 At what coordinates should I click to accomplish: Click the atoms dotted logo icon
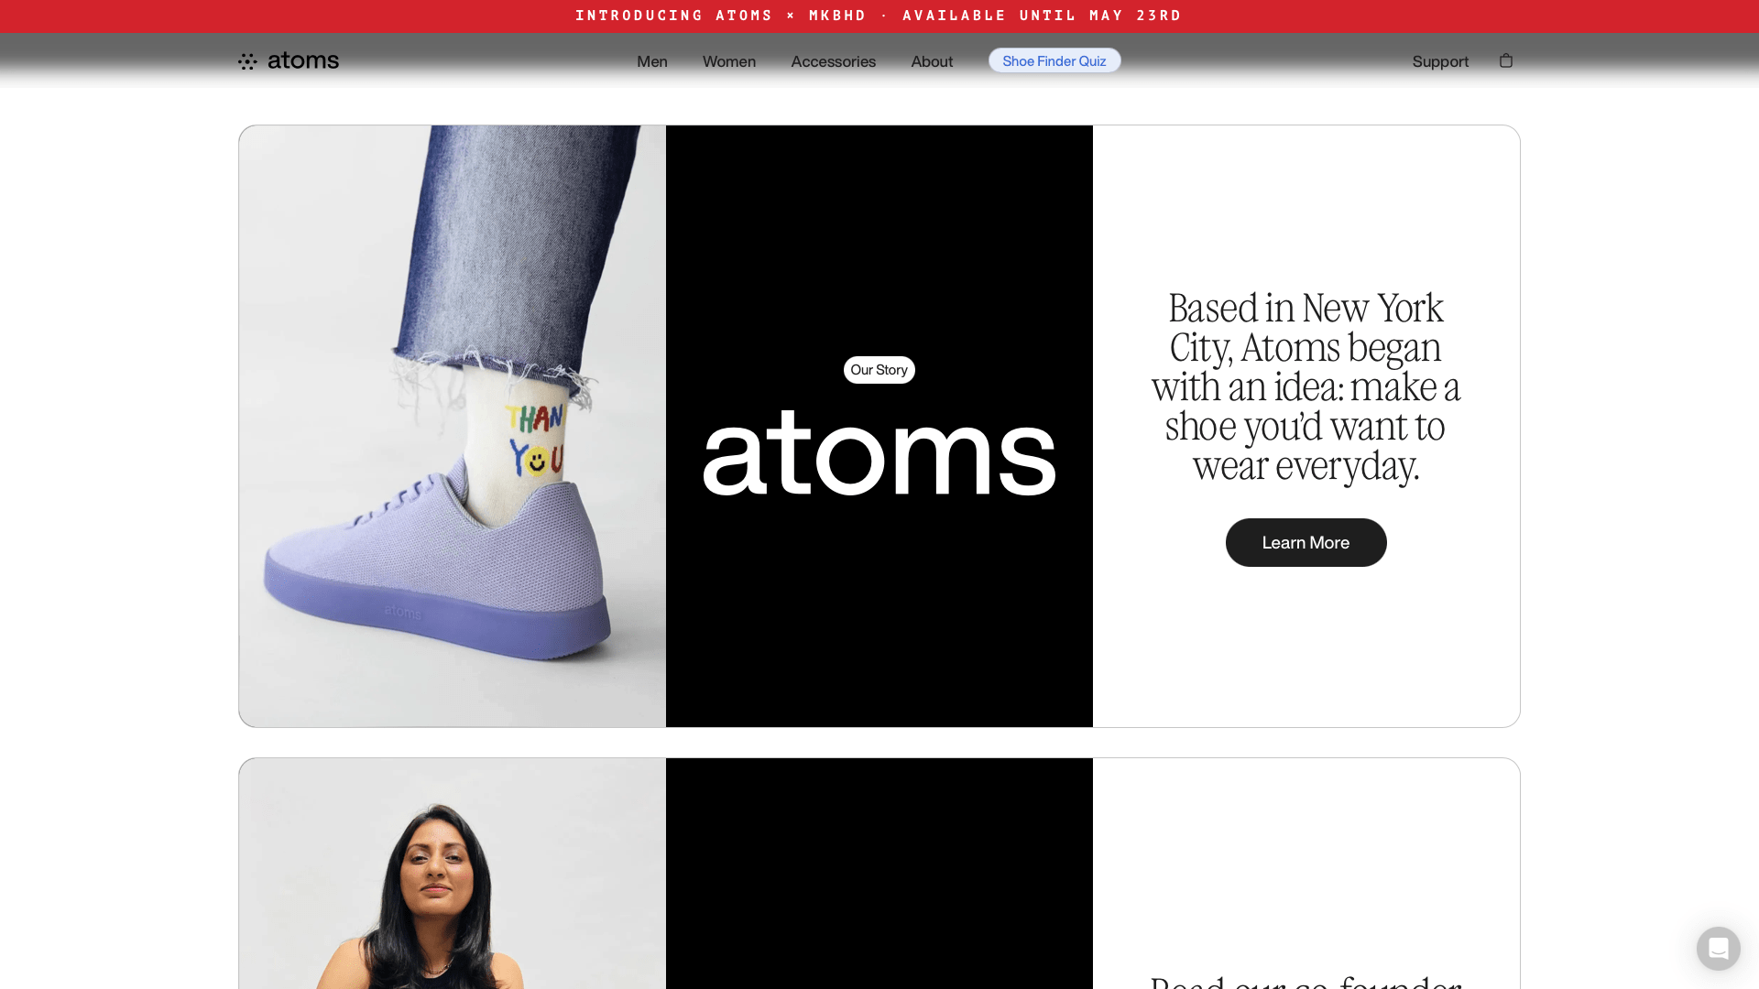247,61
